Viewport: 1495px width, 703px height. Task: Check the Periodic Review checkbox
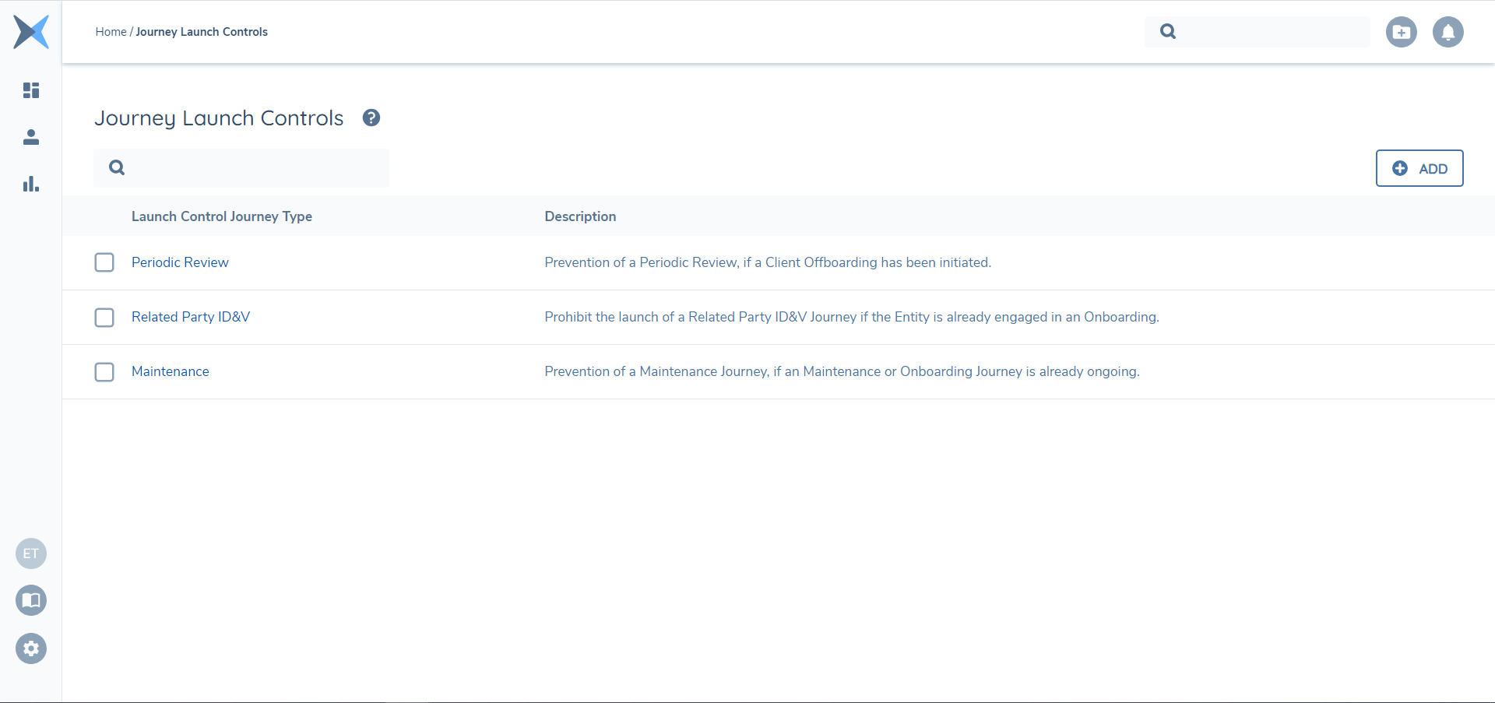[104, 262]
